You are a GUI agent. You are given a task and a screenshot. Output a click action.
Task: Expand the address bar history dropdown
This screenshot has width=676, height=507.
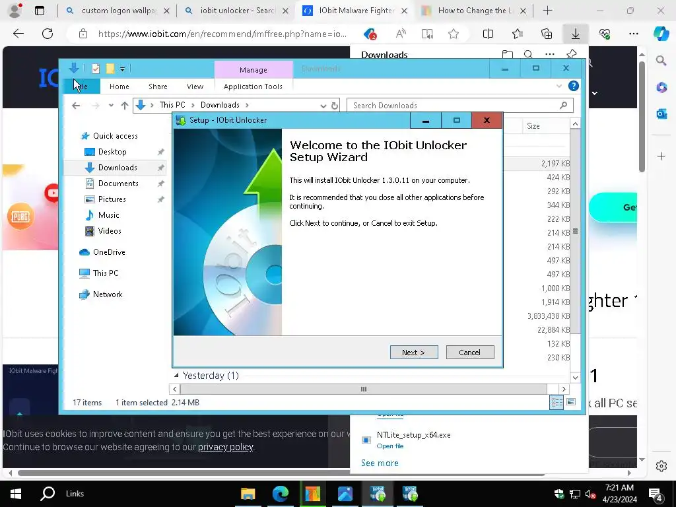point(323,106)
